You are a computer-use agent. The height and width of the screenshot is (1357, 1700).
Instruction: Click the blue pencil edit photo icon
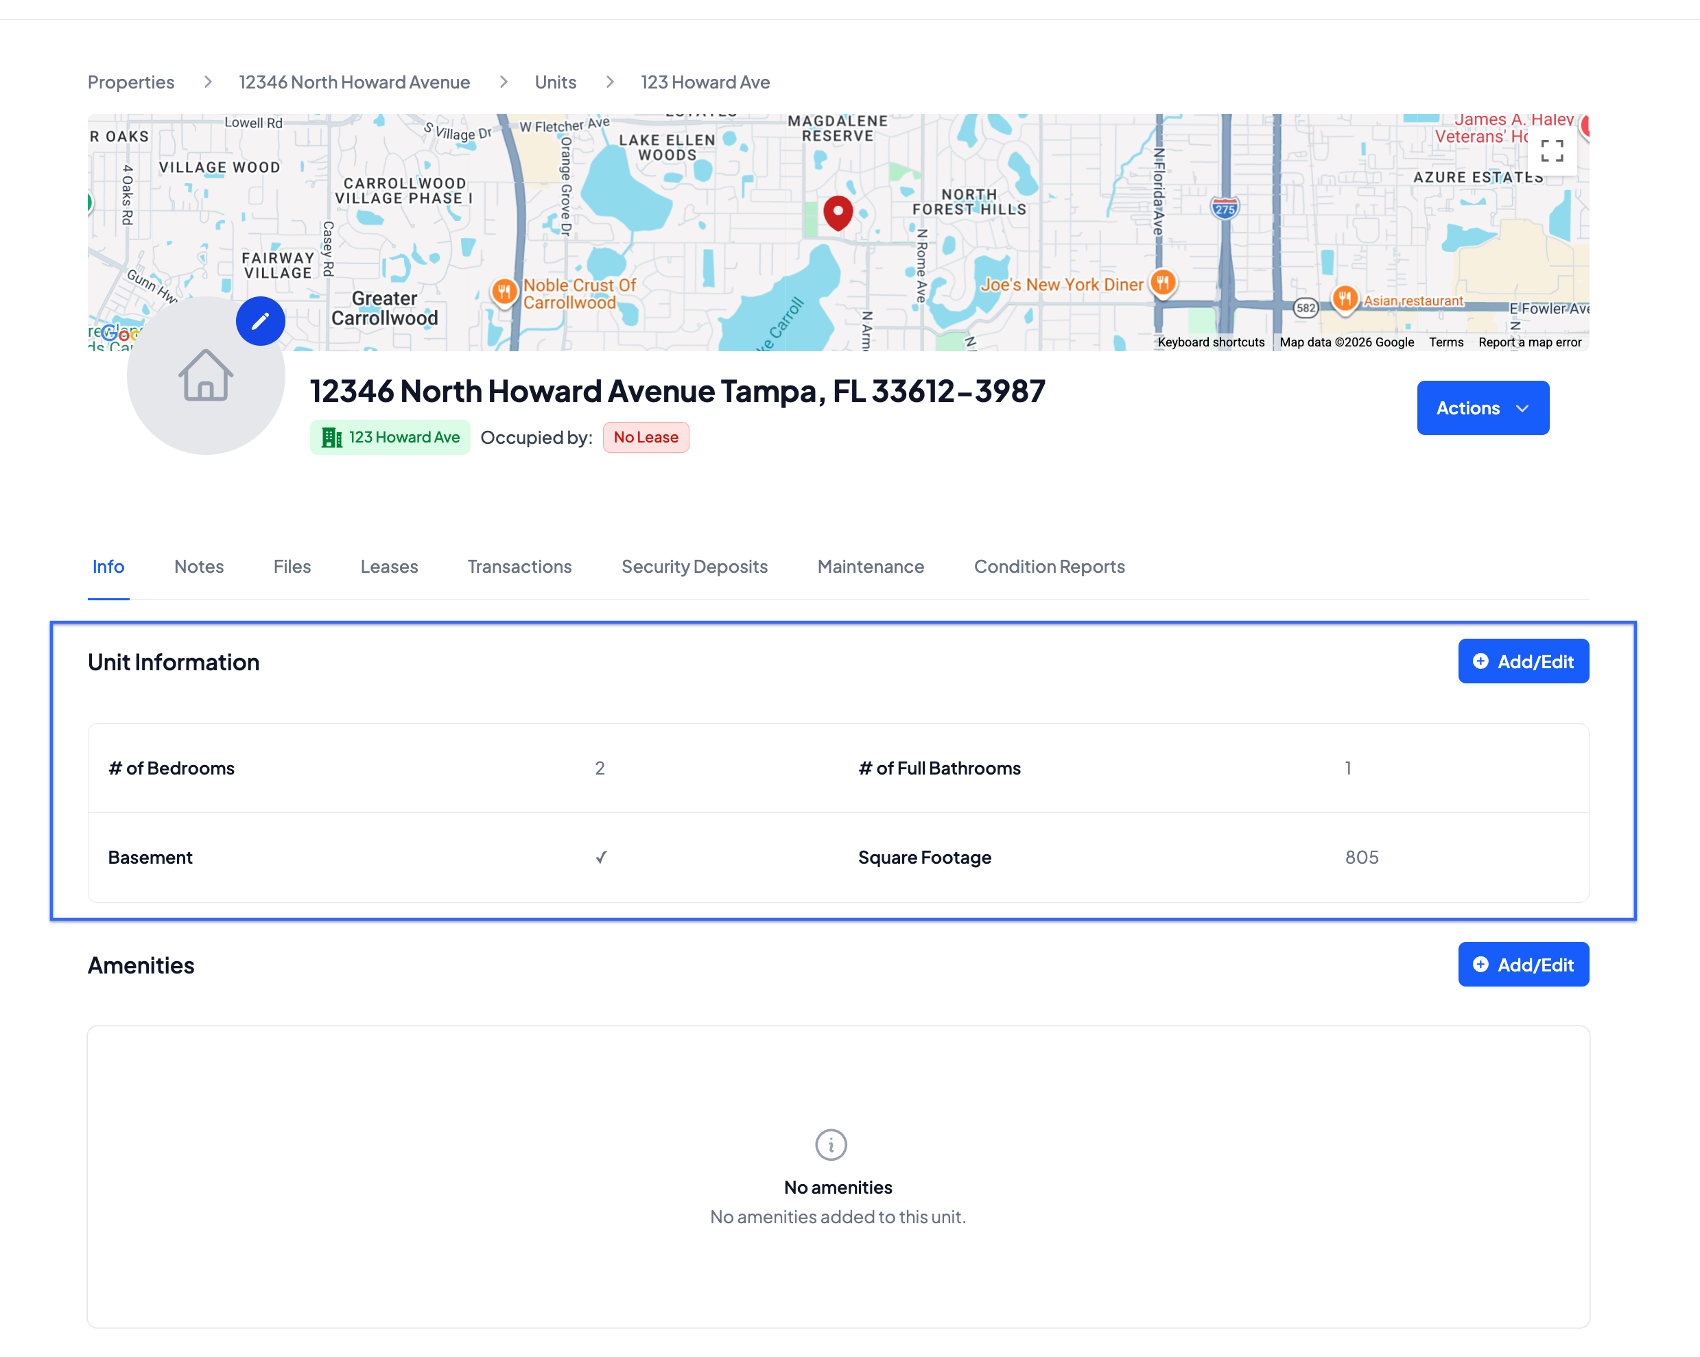tap(260, 322)
